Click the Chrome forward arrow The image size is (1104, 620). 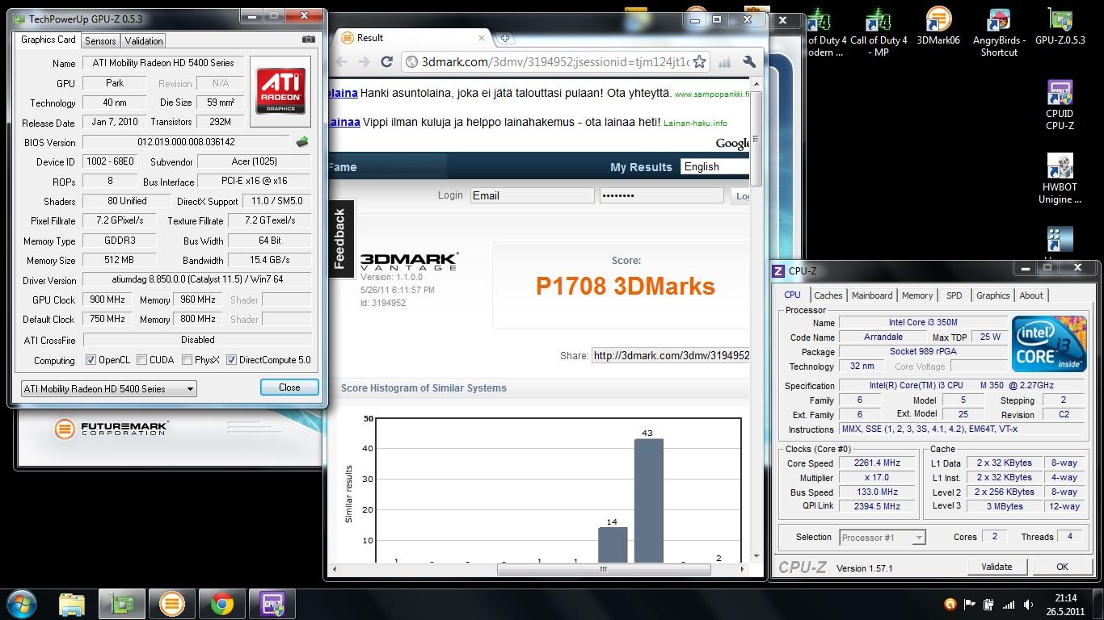364,62
